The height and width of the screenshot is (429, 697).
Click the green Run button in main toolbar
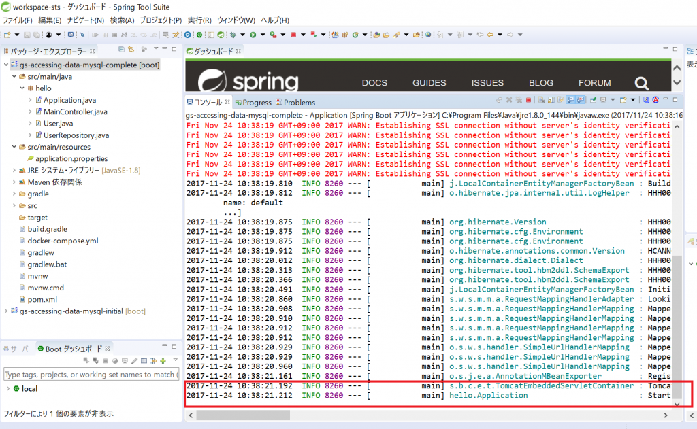click(x=253, y=34)
